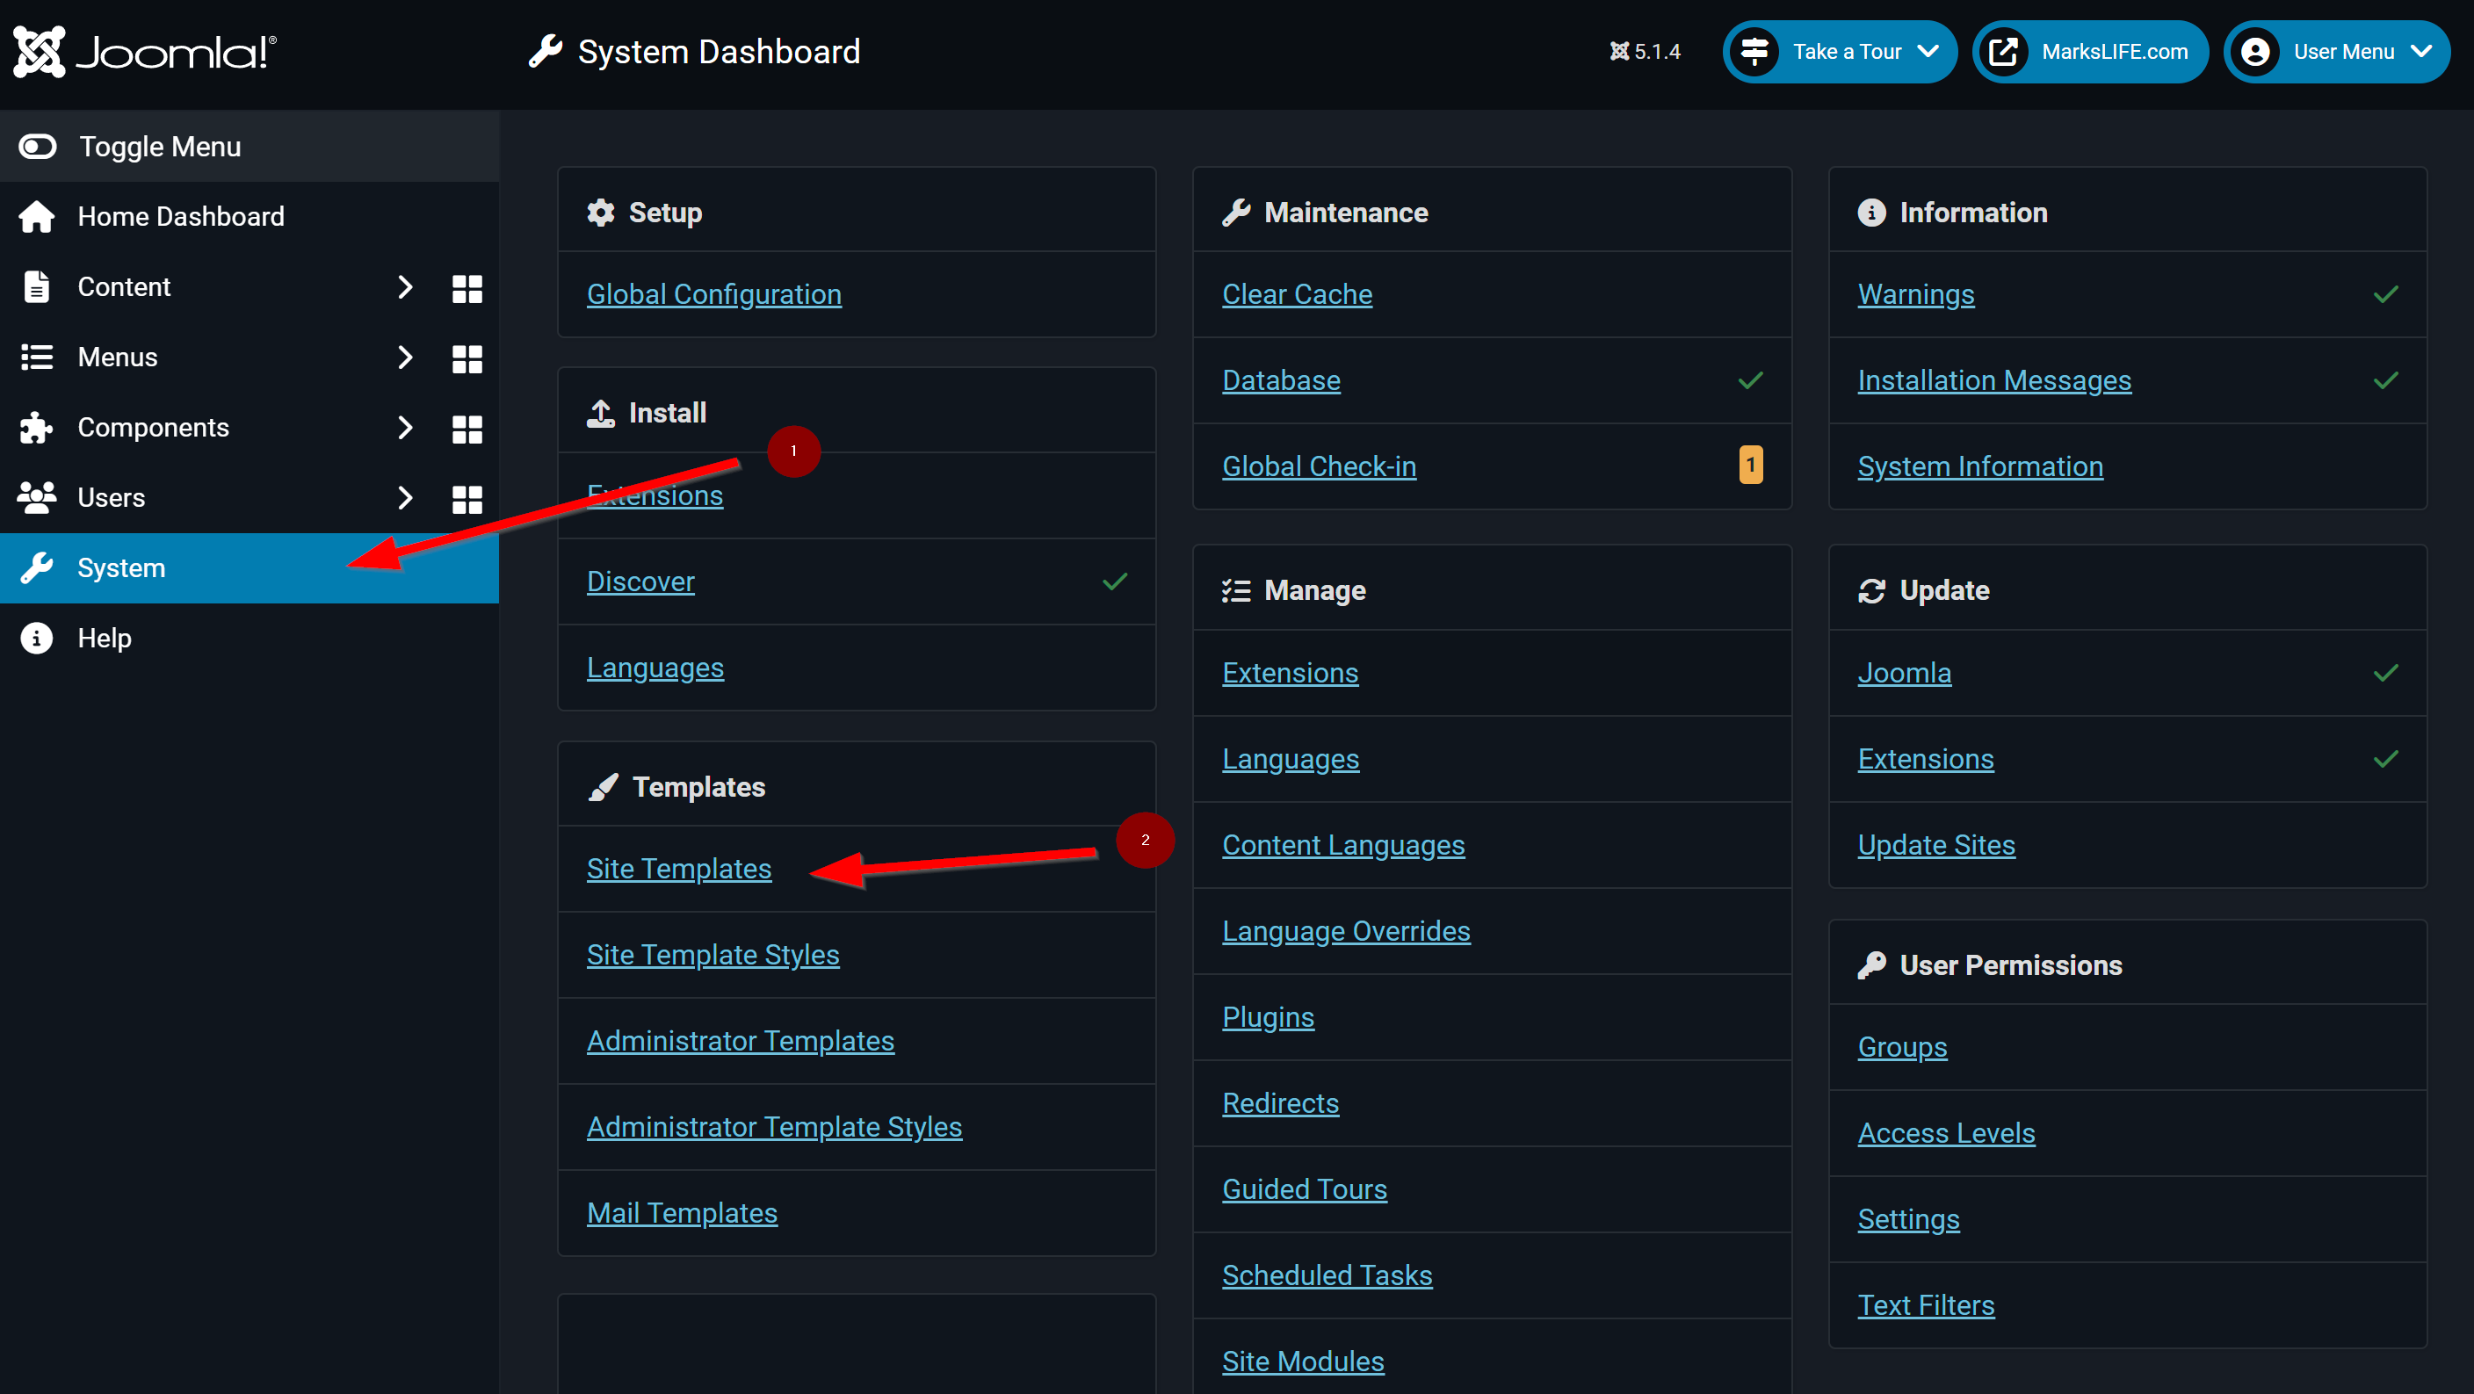Open Language Overrides link
2474x1394 pixels.
tap(1346, 930)
